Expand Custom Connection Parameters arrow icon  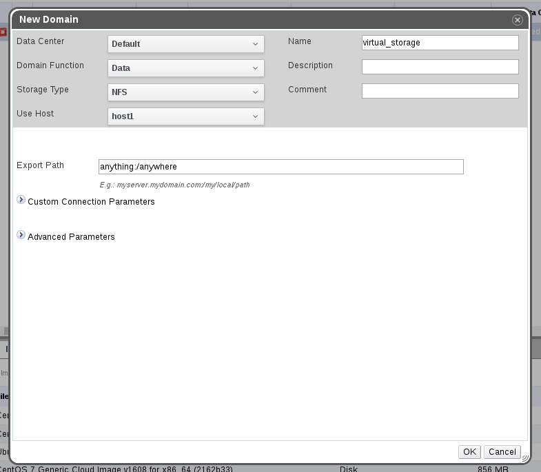[x=21, y=201]
